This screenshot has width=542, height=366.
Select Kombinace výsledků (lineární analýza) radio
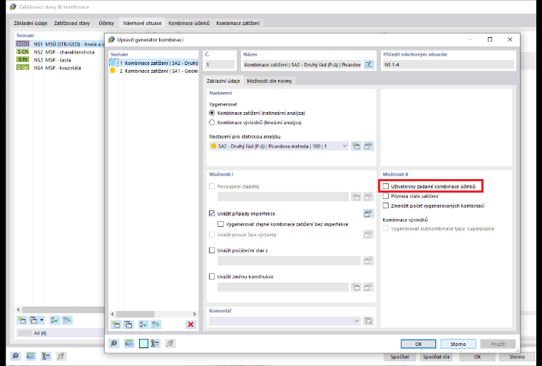[212, 123]
